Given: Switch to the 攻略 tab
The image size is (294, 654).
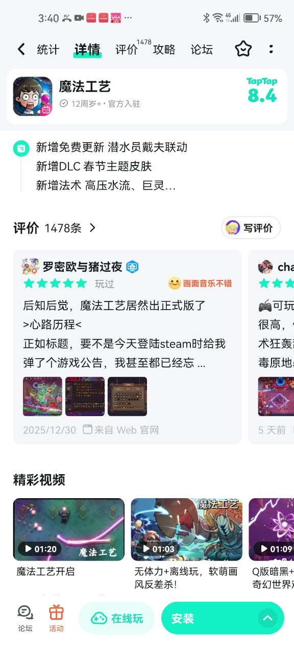Looking at the screenshot, I should 164,50.
